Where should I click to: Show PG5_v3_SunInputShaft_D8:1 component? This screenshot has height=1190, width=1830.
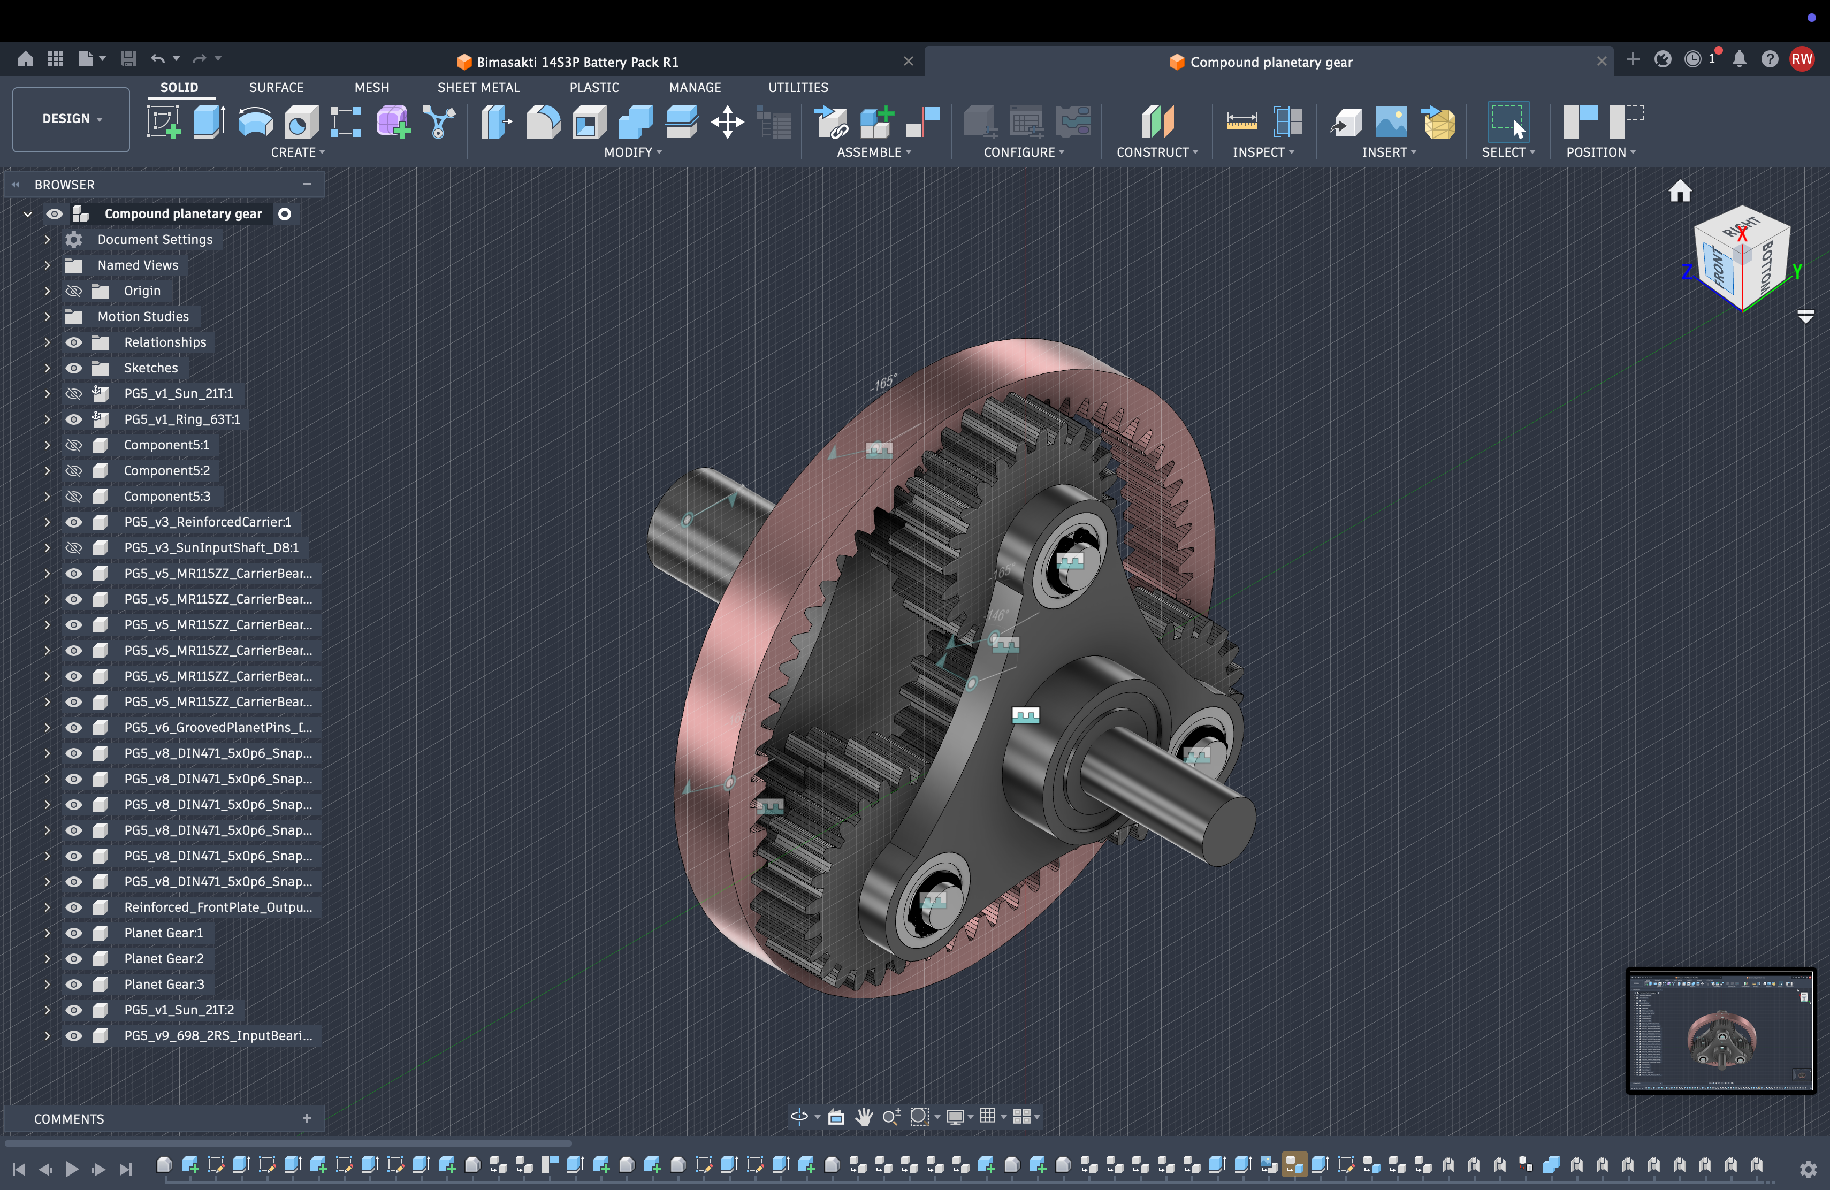point(74,547)
